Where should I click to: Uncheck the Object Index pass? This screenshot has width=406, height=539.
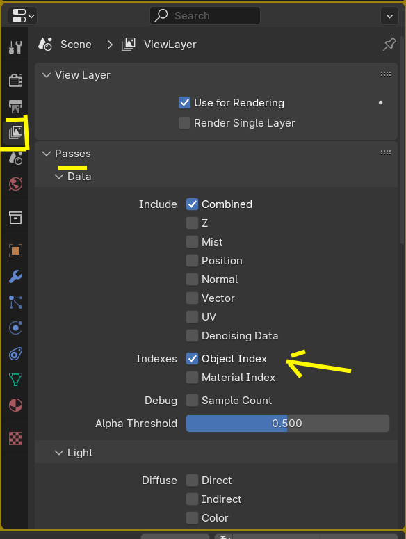point(192,359)
